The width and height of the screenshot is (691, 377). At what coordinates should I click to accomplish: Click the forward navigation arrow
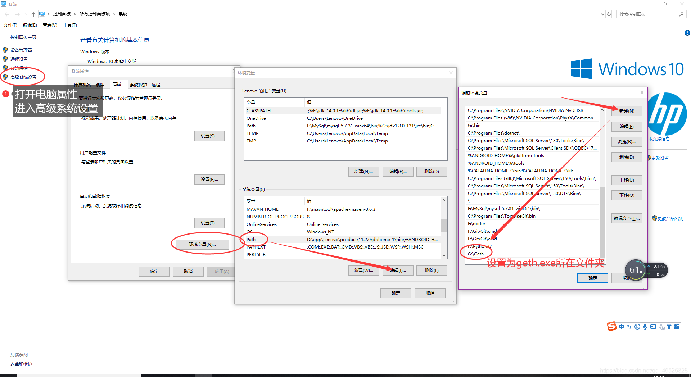(x=17, y=14)
